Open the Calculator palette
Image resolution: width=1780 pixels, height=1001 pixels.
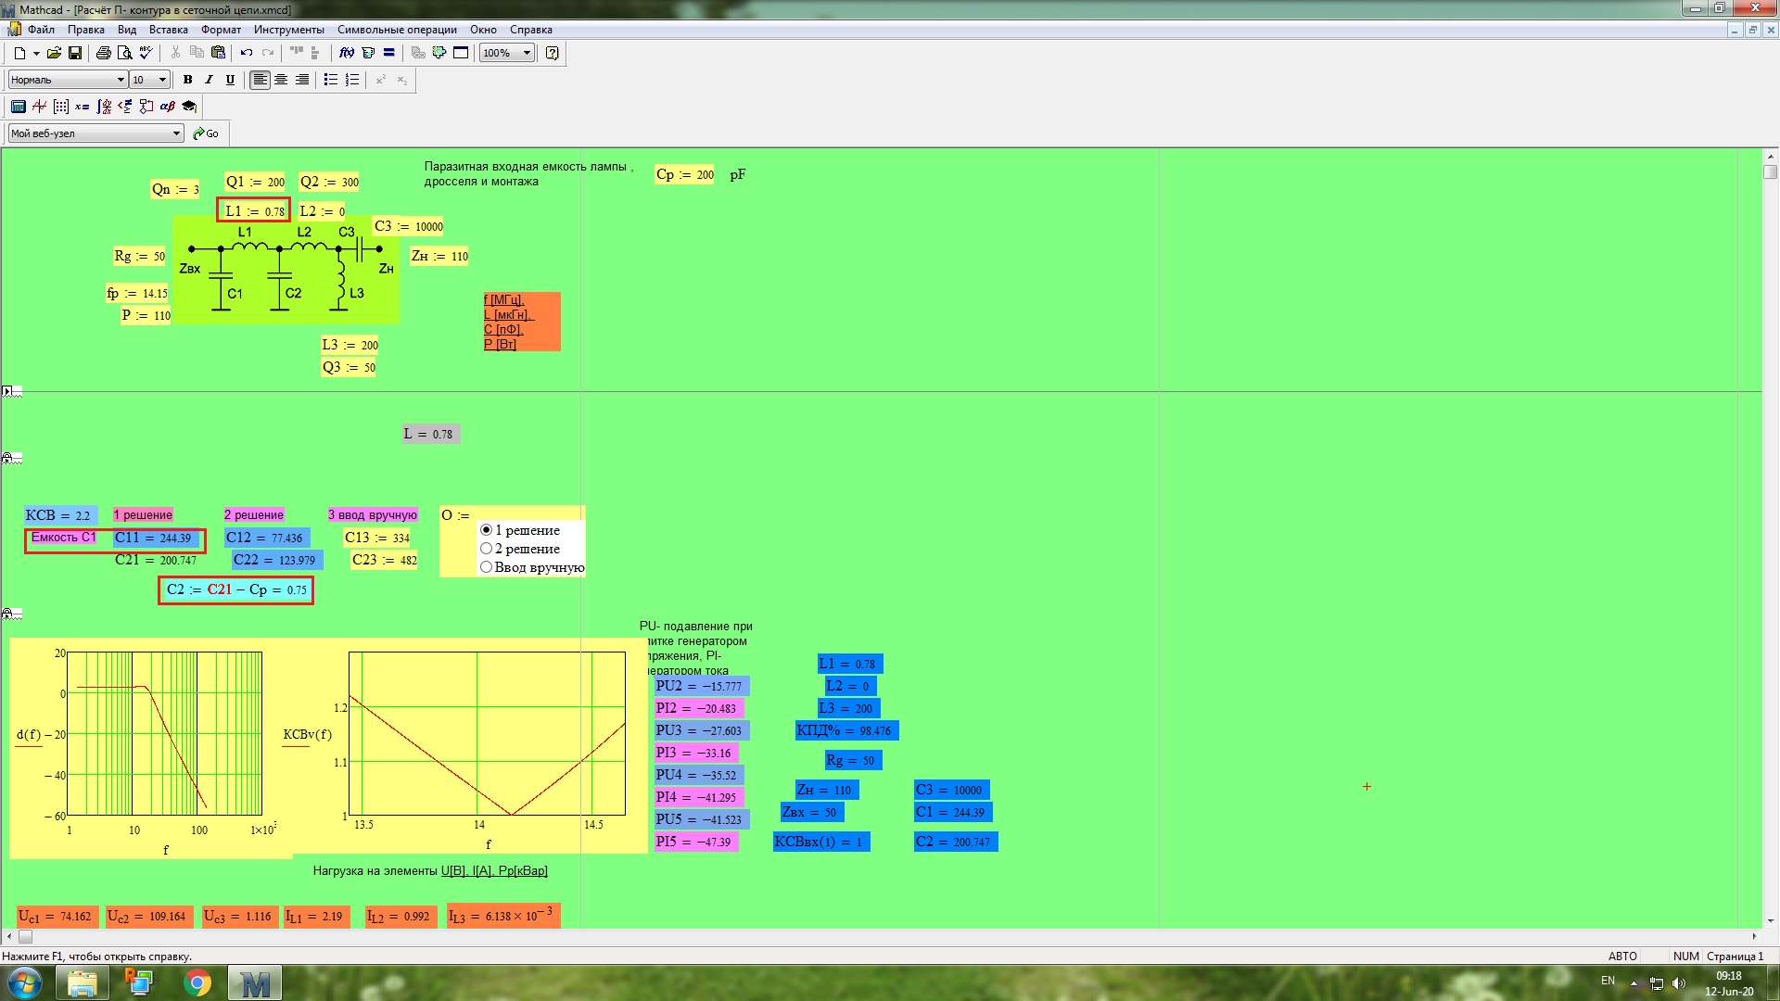click(19, 107)
